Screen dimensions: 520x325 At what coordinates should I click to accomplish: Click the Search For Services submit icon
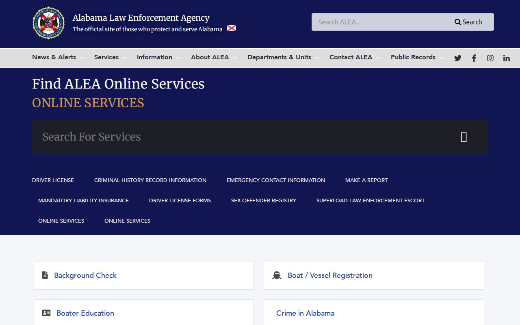pos(464,137)
